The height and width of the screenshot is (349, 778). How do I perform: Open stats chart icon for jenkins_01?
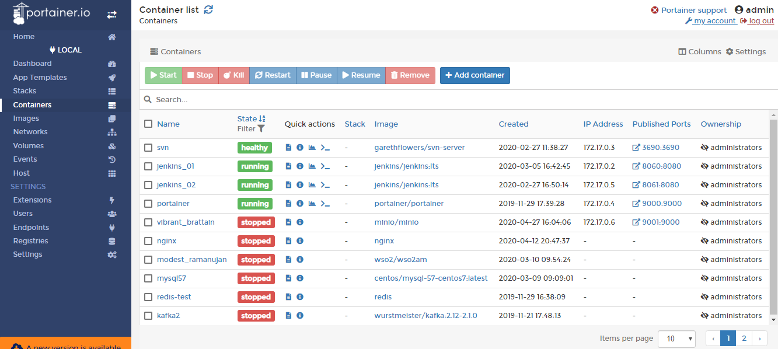point(312,166)
